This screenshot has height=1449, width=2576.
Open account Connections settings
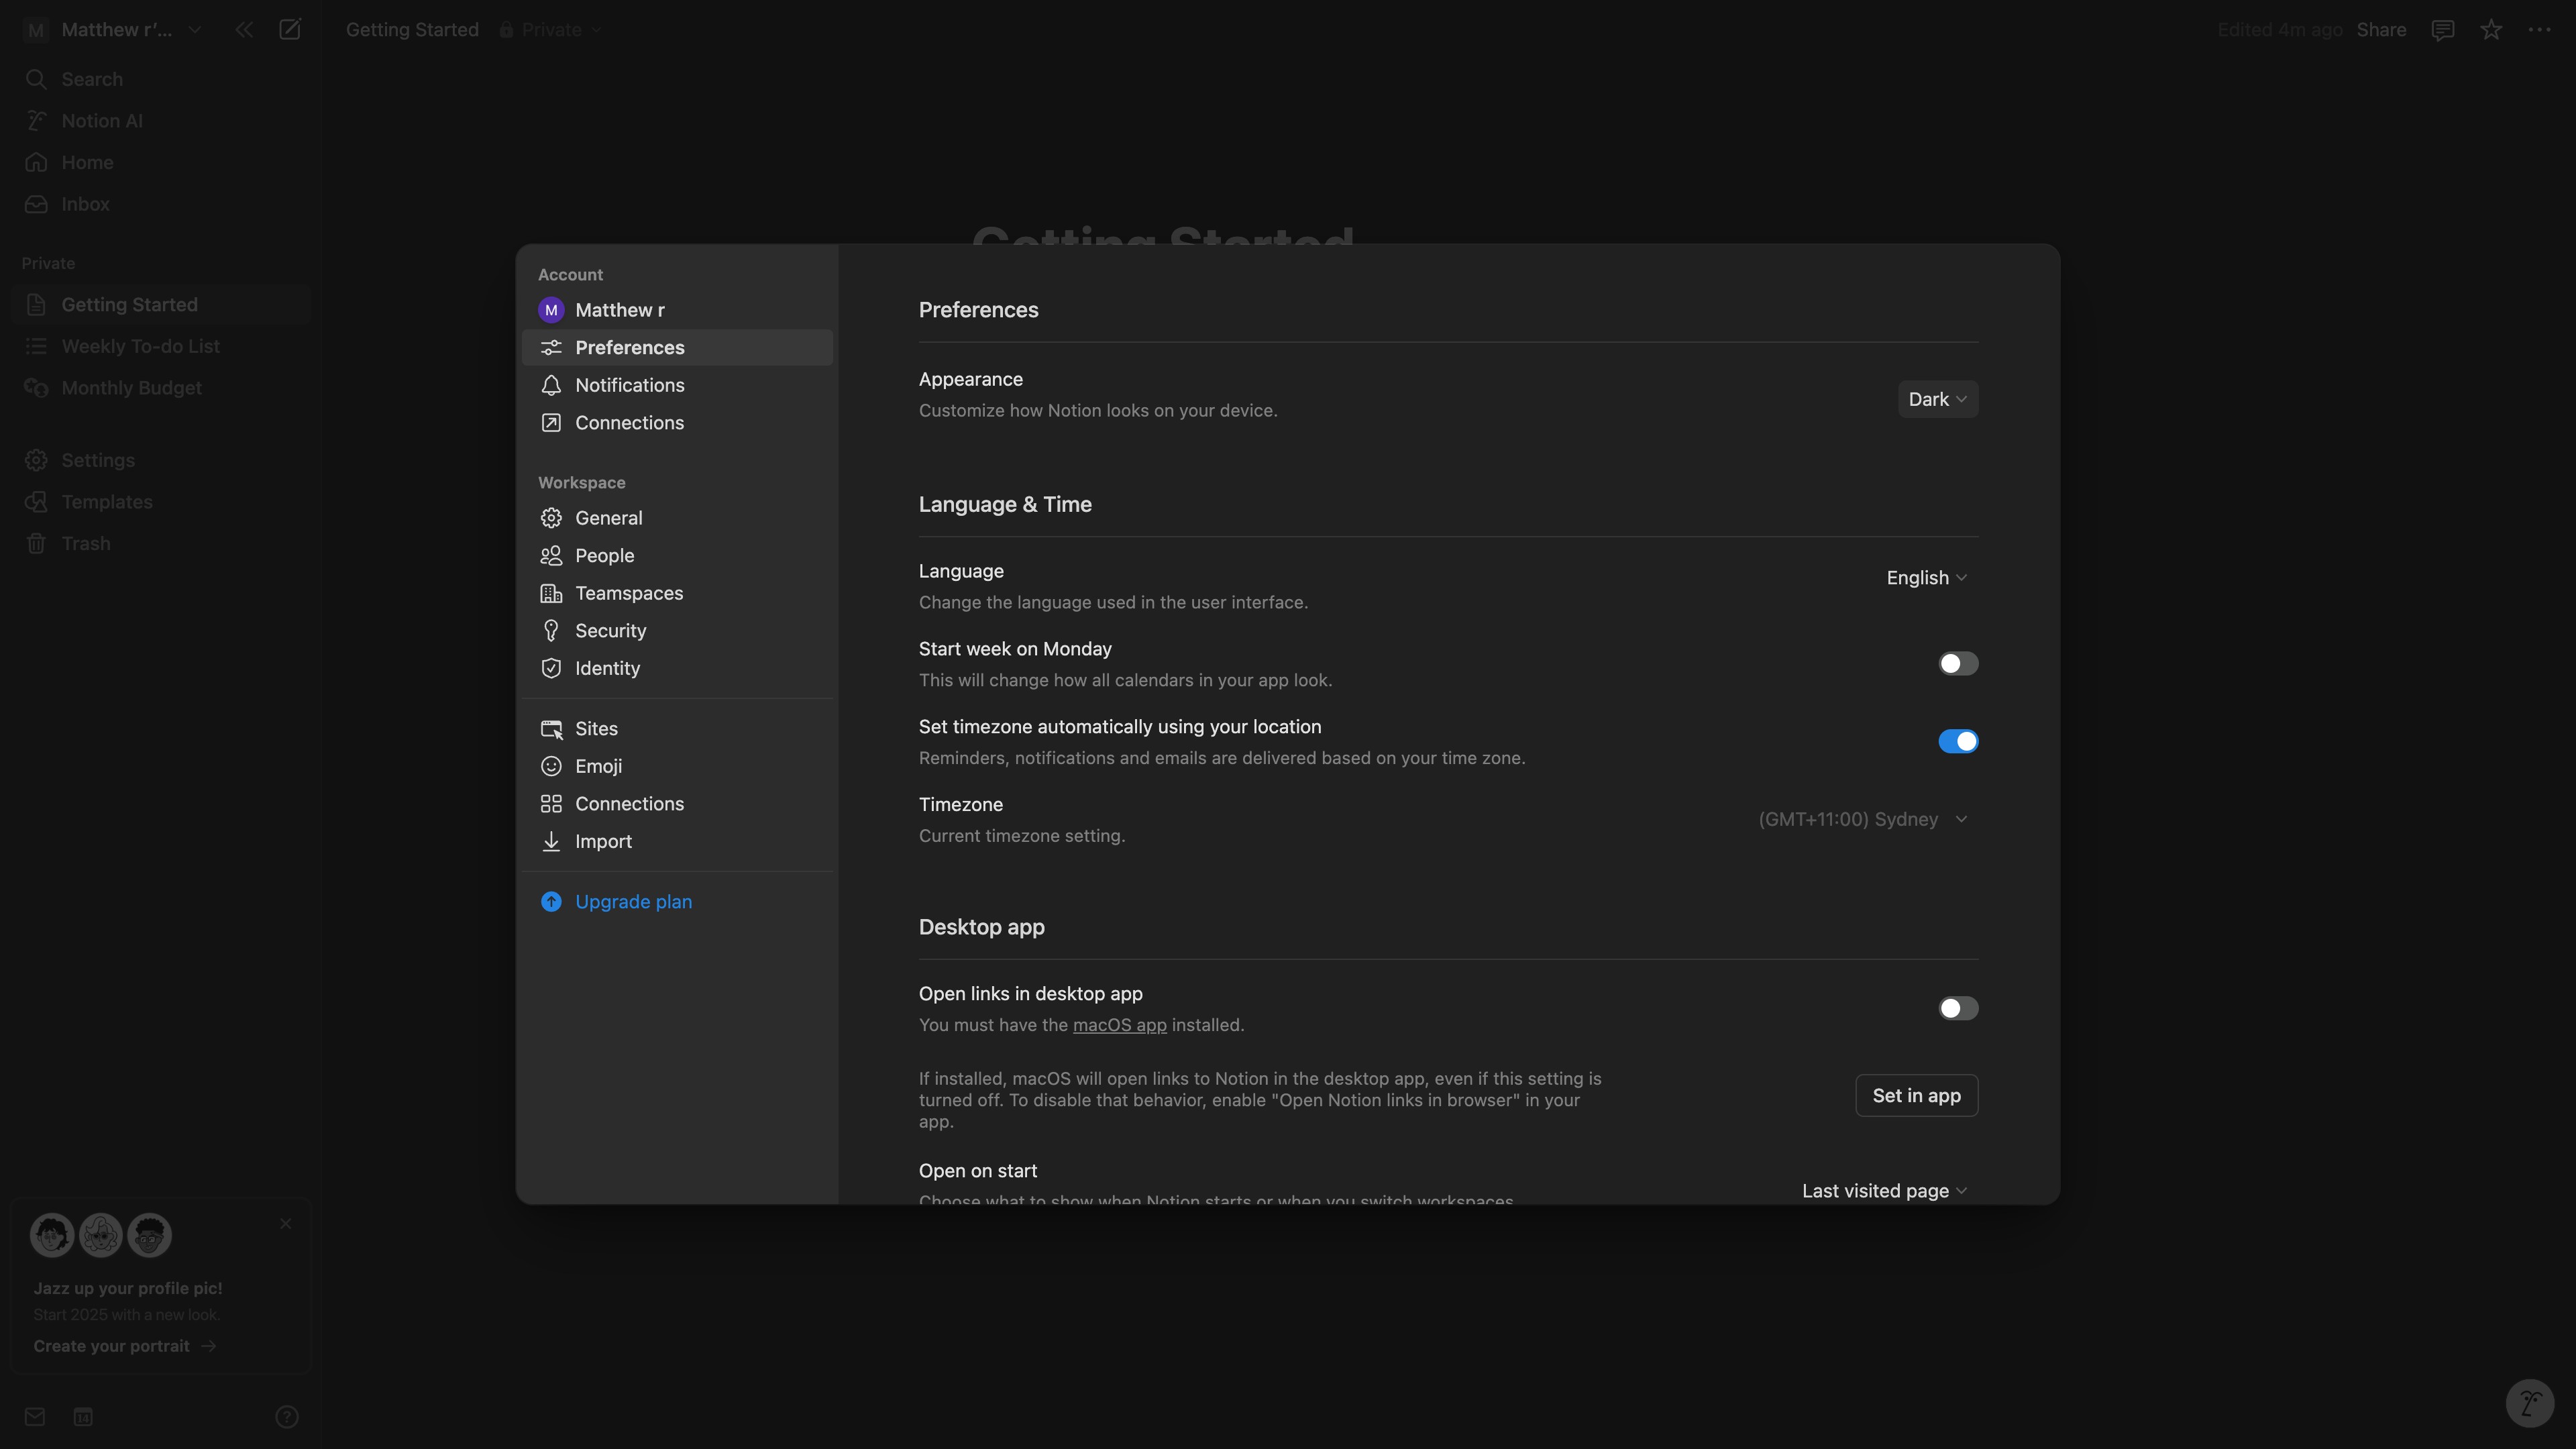[677, 423]
